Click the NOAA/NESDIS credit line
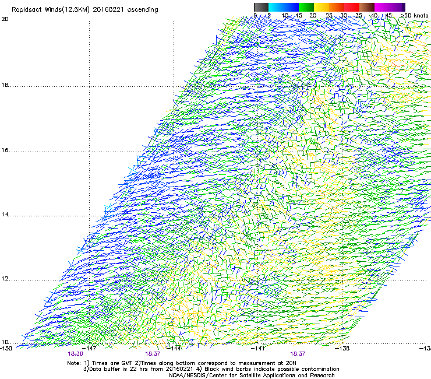The height and width of the screenshot is (379, 431). click(252, 376)
